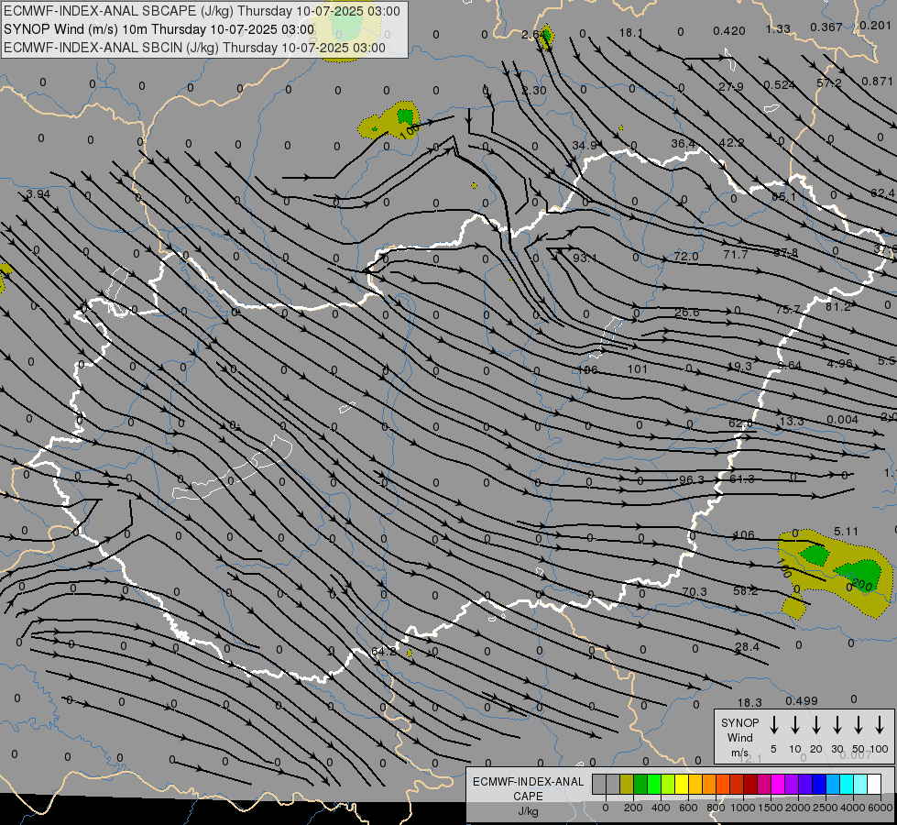Screen dimensions: 897x825
Task: Click the map value '101'
Action: [638, 369]
